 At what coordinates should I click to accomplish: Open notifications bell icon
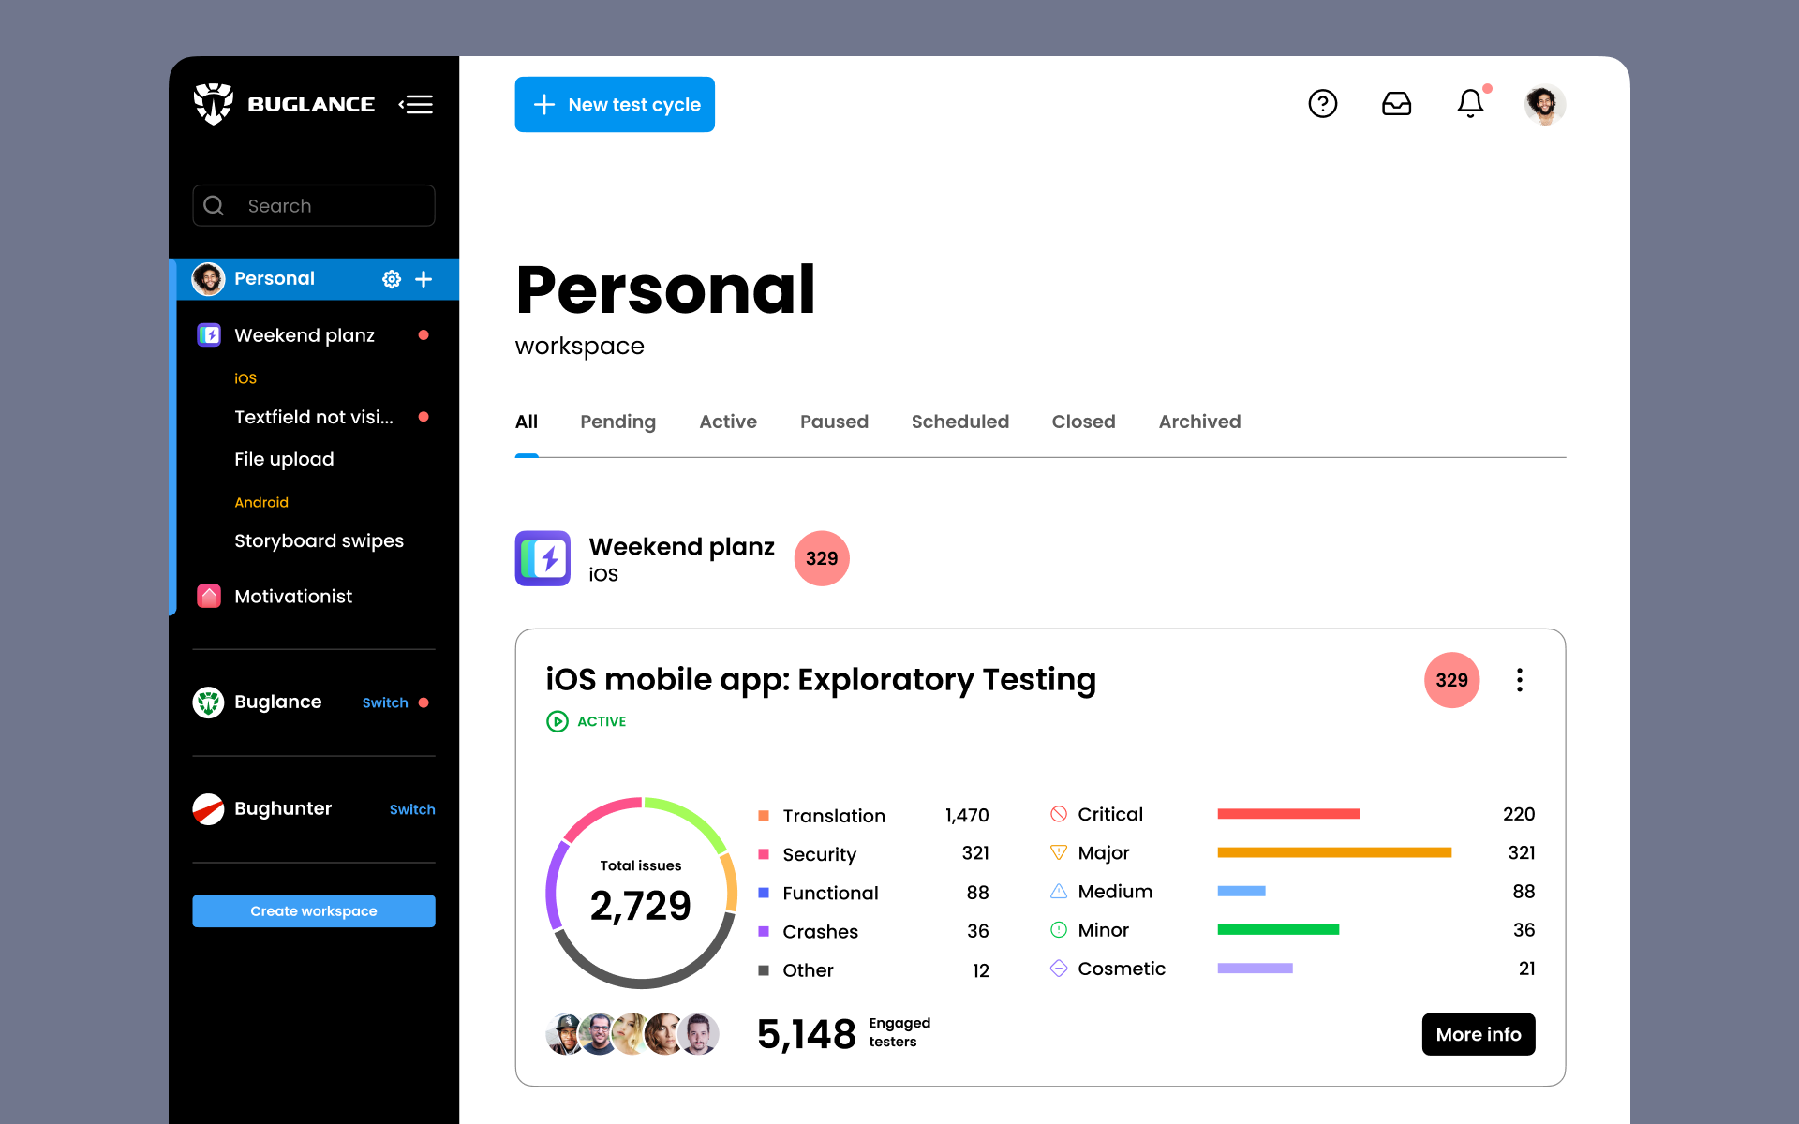click(x=1470, y=103)
